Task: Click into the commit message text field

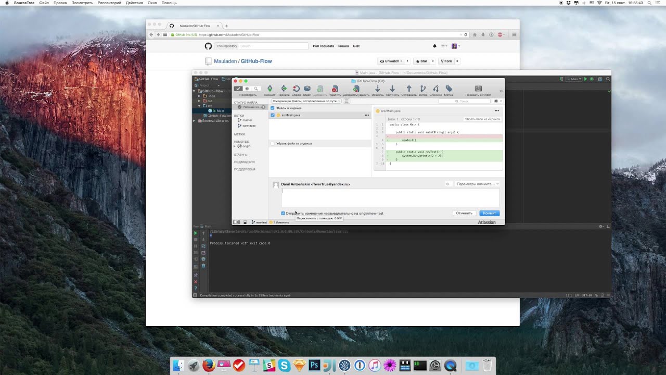Action: [x=390, y=197]
